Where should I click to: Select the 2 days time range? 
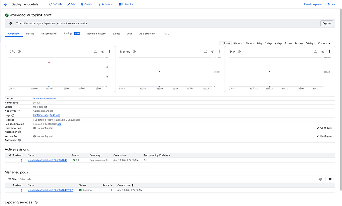coord(269,43)
